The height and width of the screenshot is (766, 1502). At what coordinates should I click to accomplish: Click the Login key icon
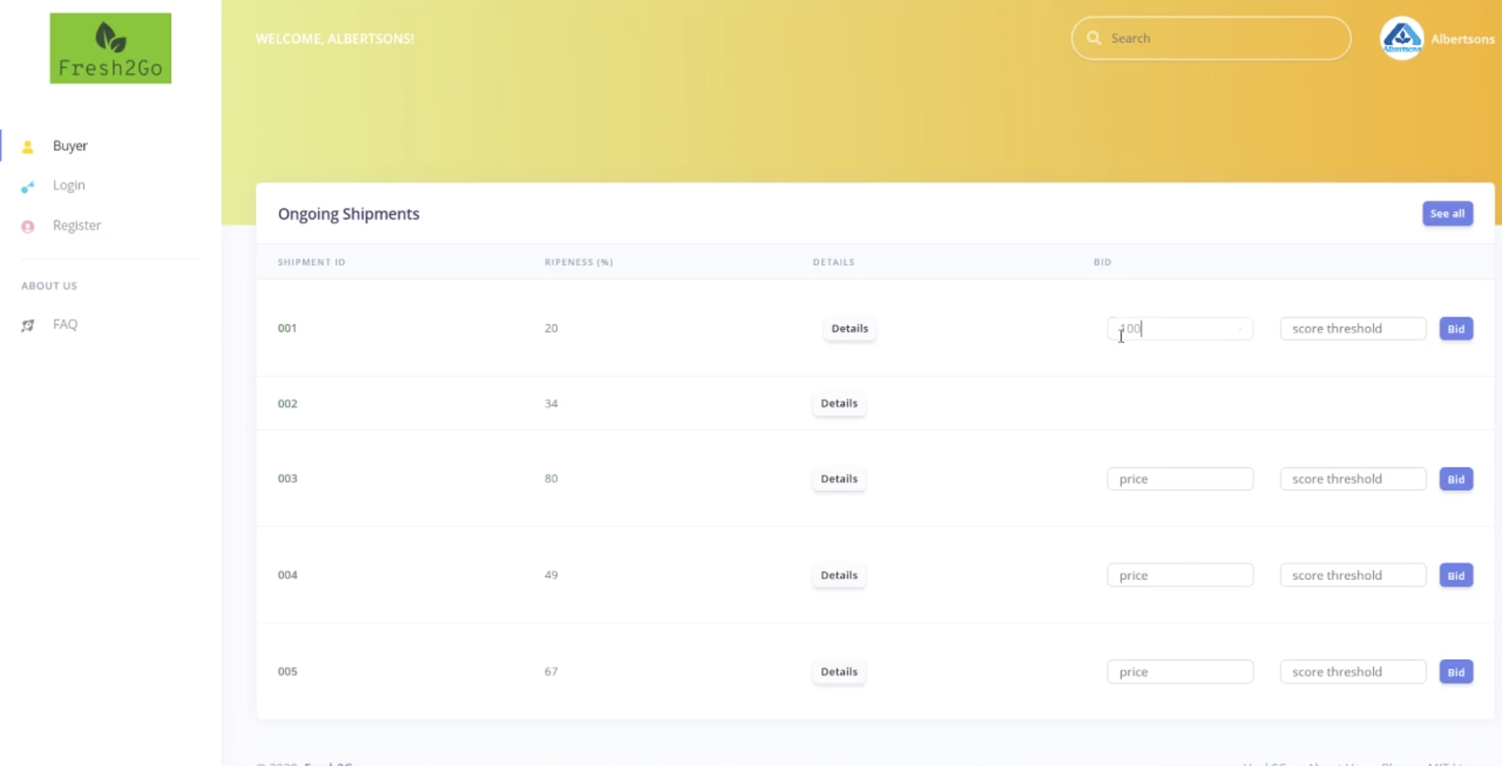coord(28,187)
